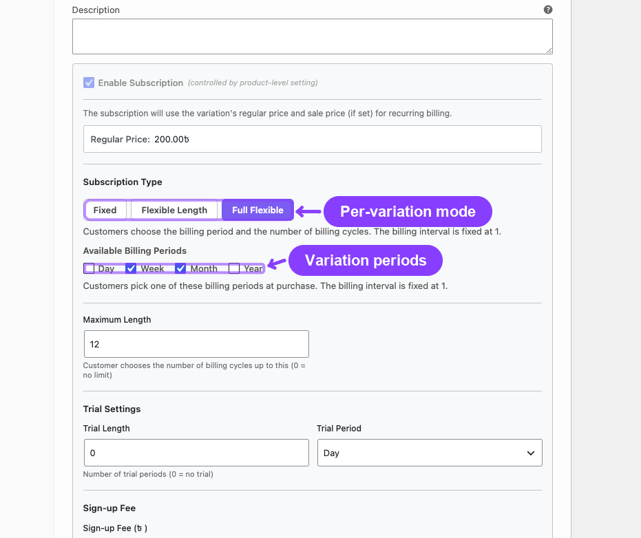The width and height of the screenshot is (641, 538).
Task: Check the Day billing period checkbox
Action: coord(89,268)
